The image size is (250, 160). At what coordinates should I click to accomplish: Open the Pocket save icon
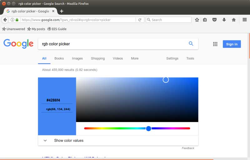coord(214,20)
